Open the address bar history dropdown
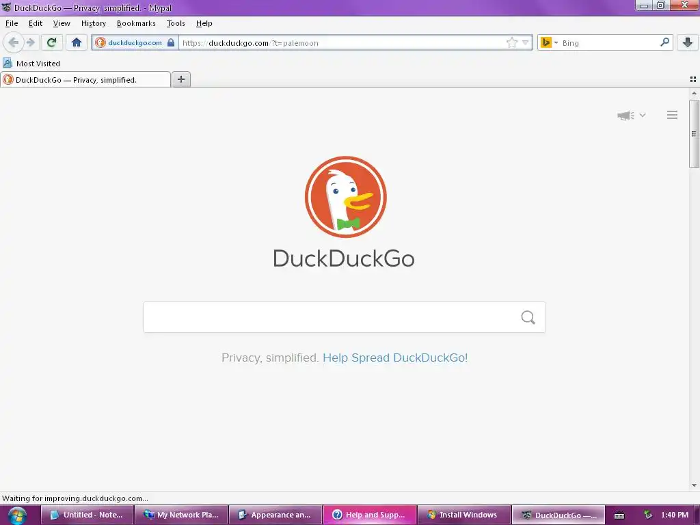Viewport: 700px width, 525px height. click(x=526, y=43)
